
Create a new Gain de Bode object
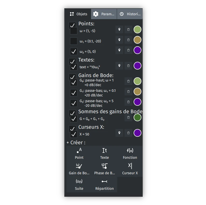[x=79, y=169]
